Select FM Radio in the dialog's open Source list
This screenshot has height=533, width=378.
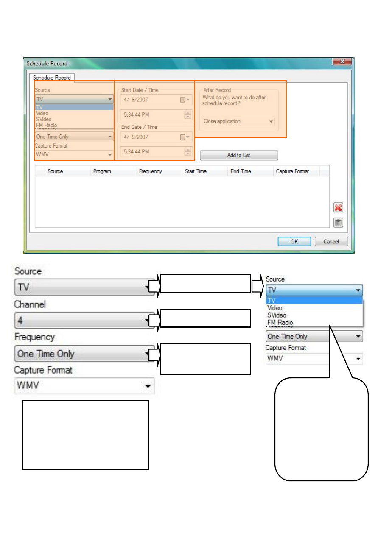click(74, 125)
